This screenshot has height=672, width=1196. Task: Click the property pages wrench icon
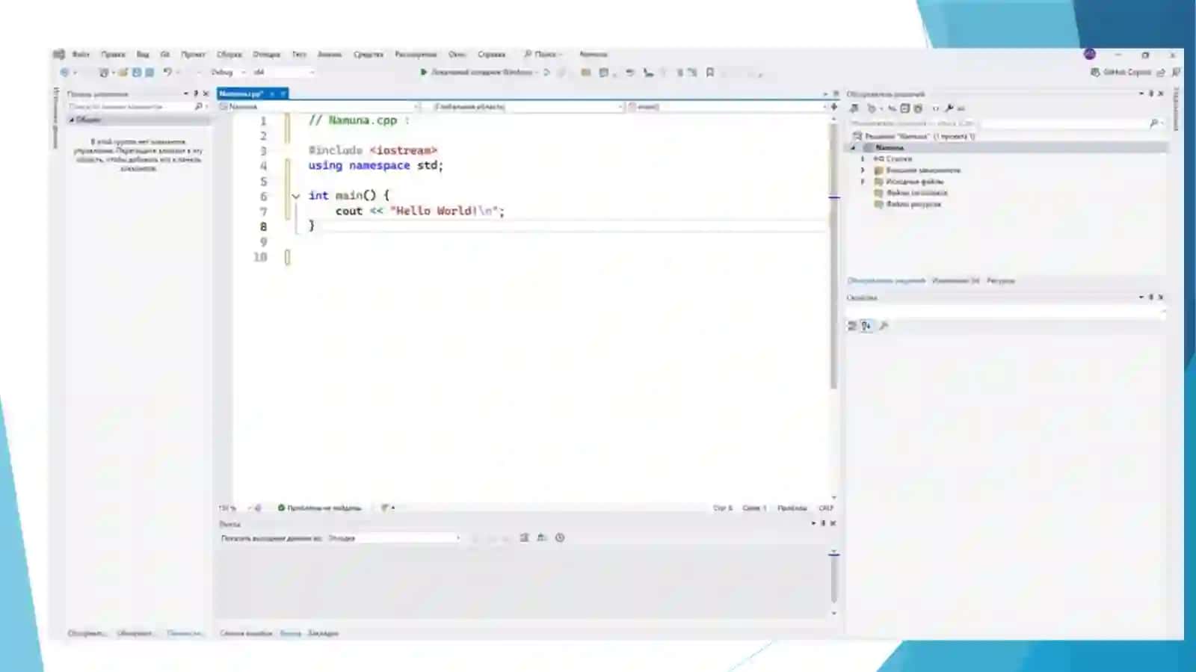[884, 326]
